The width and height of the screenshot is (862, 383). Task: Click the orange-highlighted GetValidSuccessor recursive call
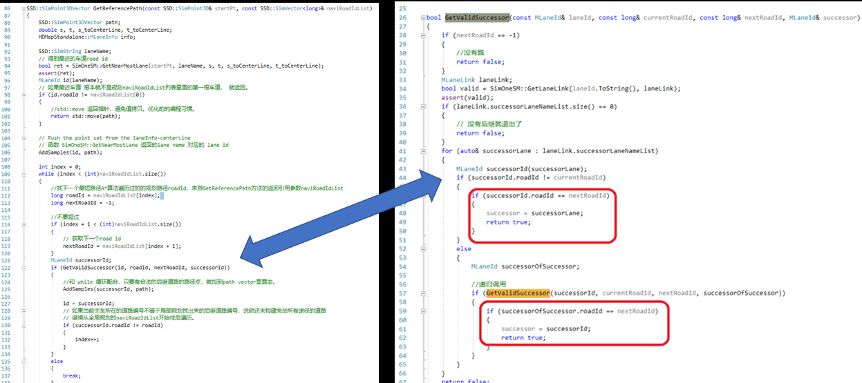[x=517, y=293]
